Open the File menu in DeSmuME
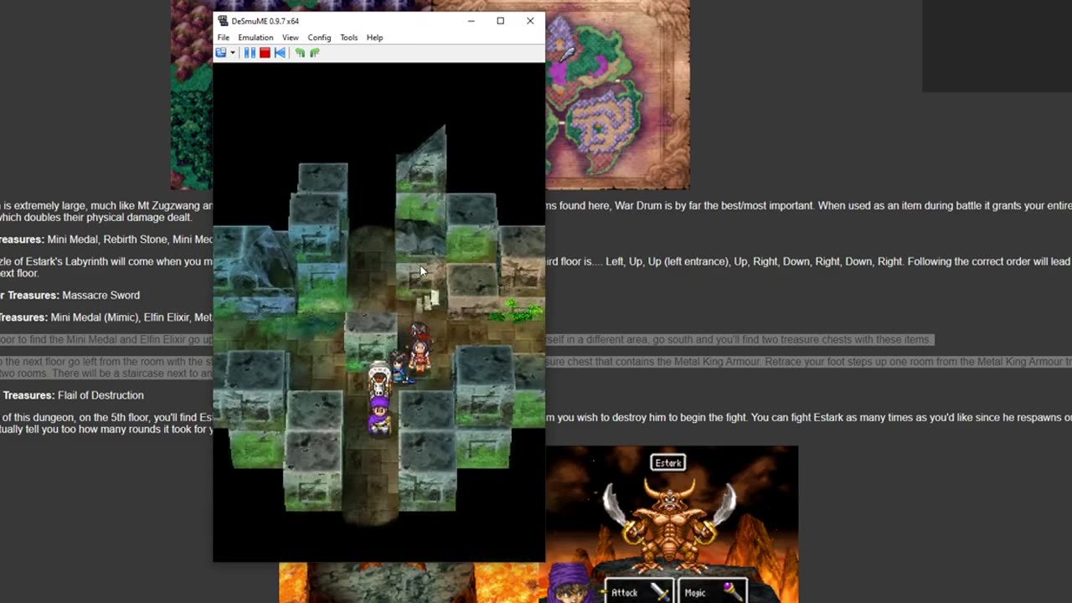Image resolution: width=1072 pixels, height=603 pixels. (x=224, y=38)
